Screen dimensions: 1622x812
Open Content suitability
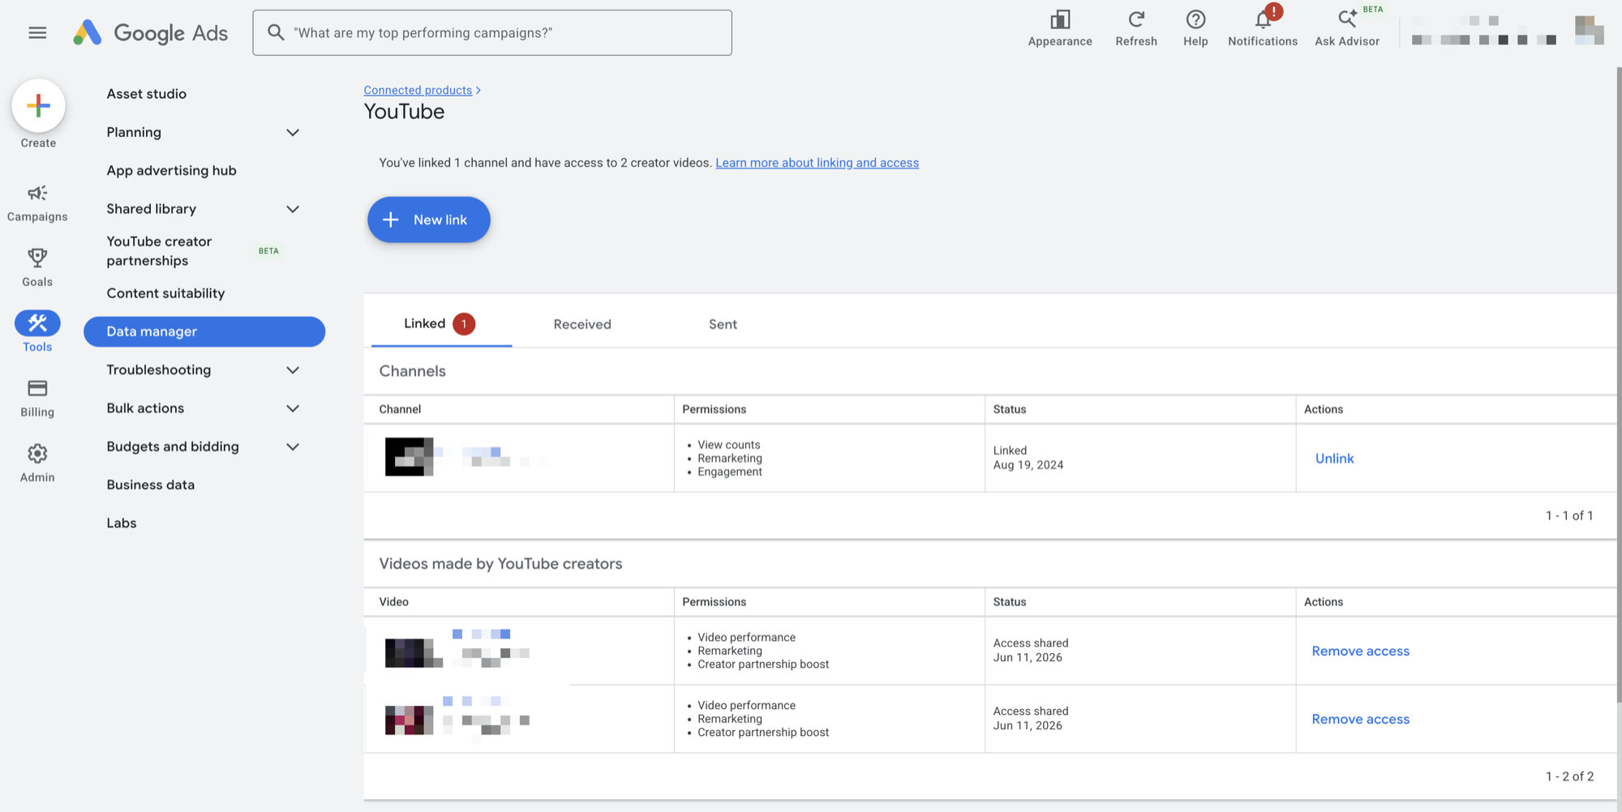pyautogui.click(x=165, y=293)
